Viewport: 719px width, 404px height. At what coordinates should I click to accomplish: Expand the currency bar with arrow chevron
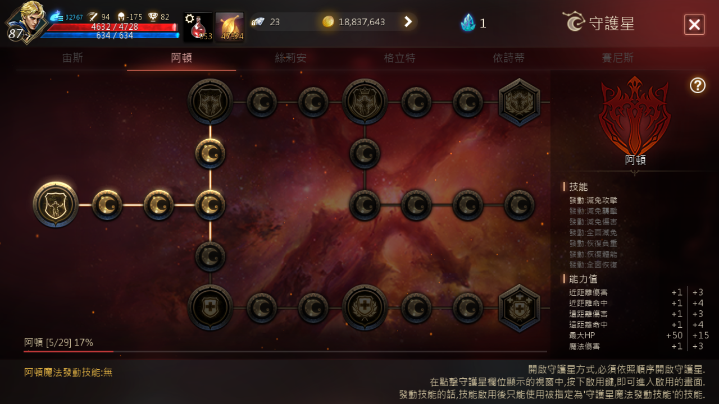[408, 22]
